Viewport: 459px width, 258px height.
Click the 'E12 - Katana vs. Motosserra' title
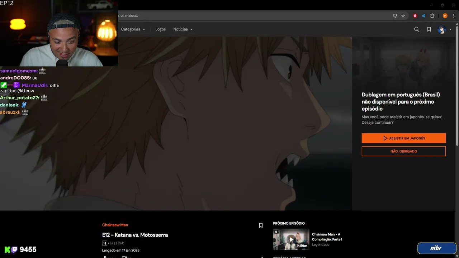[x=135, y=235]
